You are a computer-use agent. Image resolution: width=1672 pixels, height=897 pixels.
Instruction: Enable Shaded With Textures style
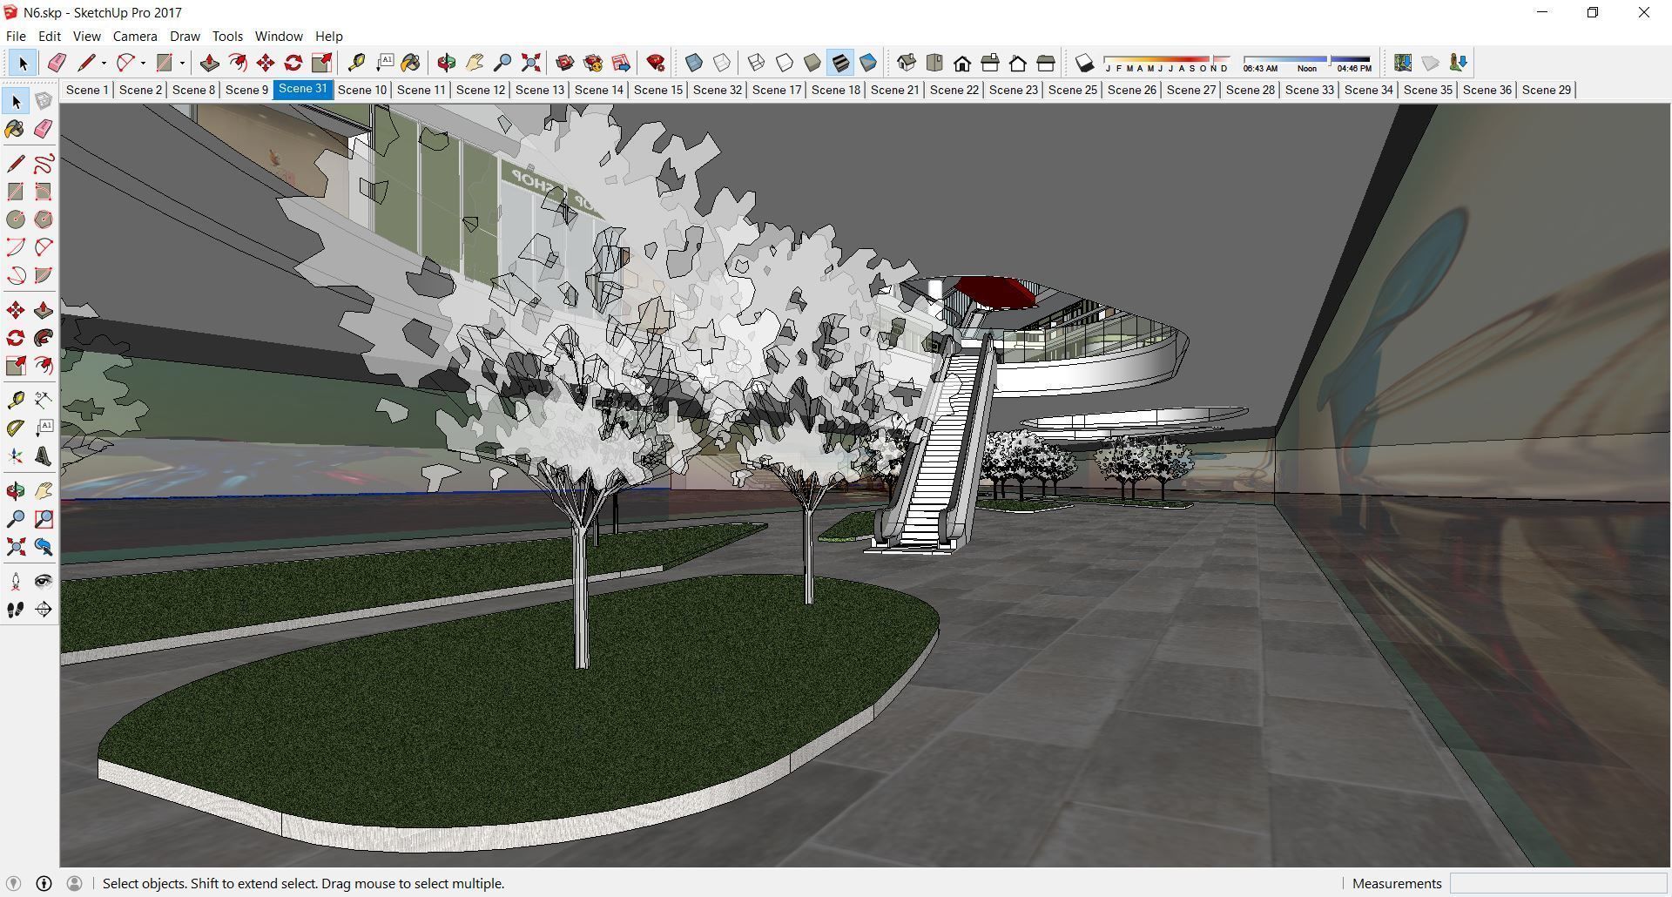840,63
